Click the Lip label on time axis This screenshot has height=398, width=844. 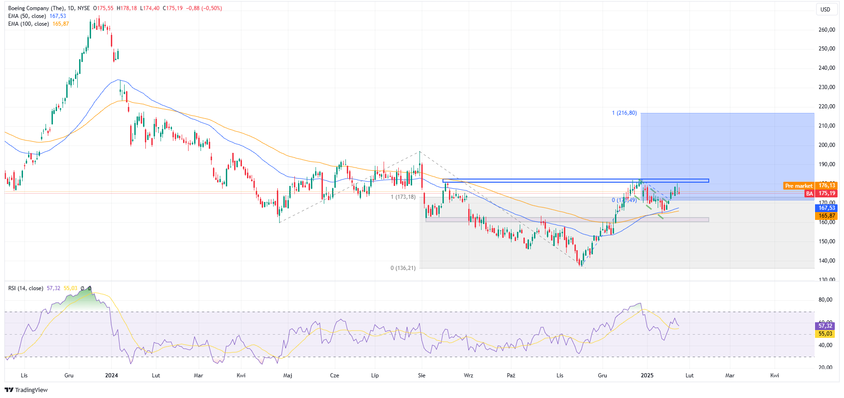pyautogui.click(x=375, y=376)
